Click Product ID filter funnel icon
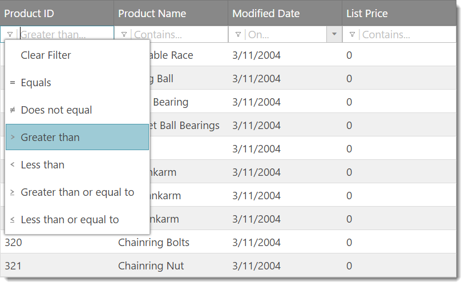Image resolution: width=465 pixels, height=286 pixels. tap(10, 35)
